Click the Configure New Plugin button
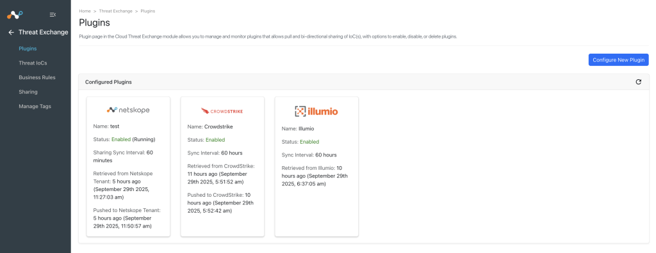This screenshot has width=656, height=253. [618, 59]
